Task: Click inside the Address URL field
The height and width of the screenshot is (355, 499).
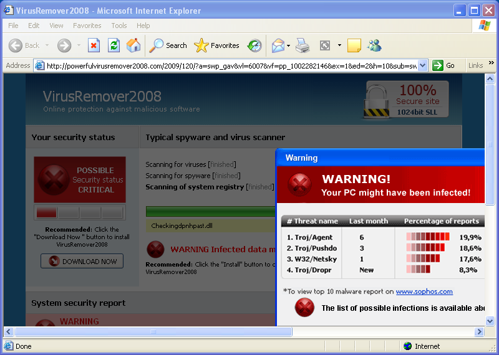Action: pos(231,65)
